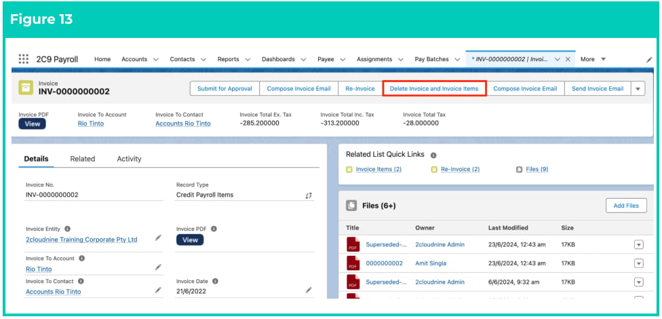Click the Files quick link icon
The image size is (662, 319).
(520, 170)
